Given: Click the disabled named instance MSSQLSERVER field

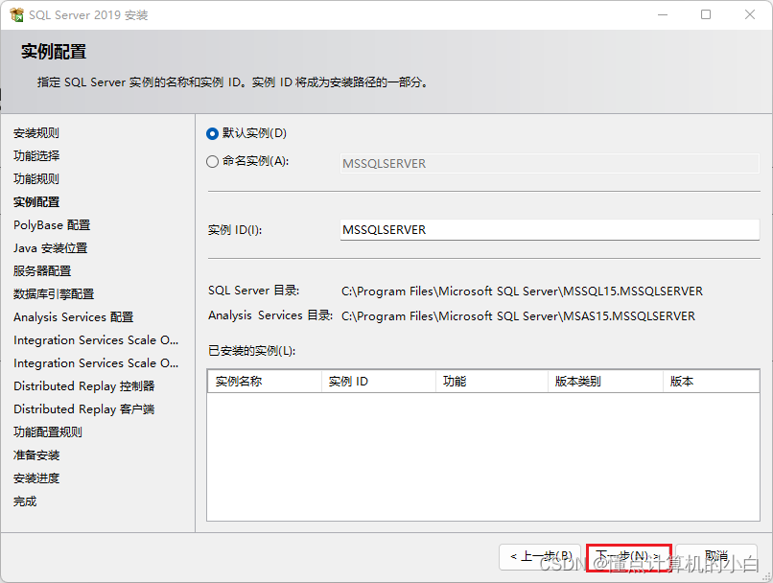Looking at the screenshot, I should pos(550,164).
